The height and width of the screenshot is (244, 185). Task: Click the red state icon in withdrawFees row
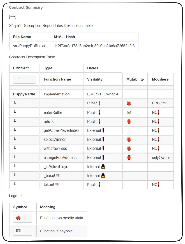point(129,149)
